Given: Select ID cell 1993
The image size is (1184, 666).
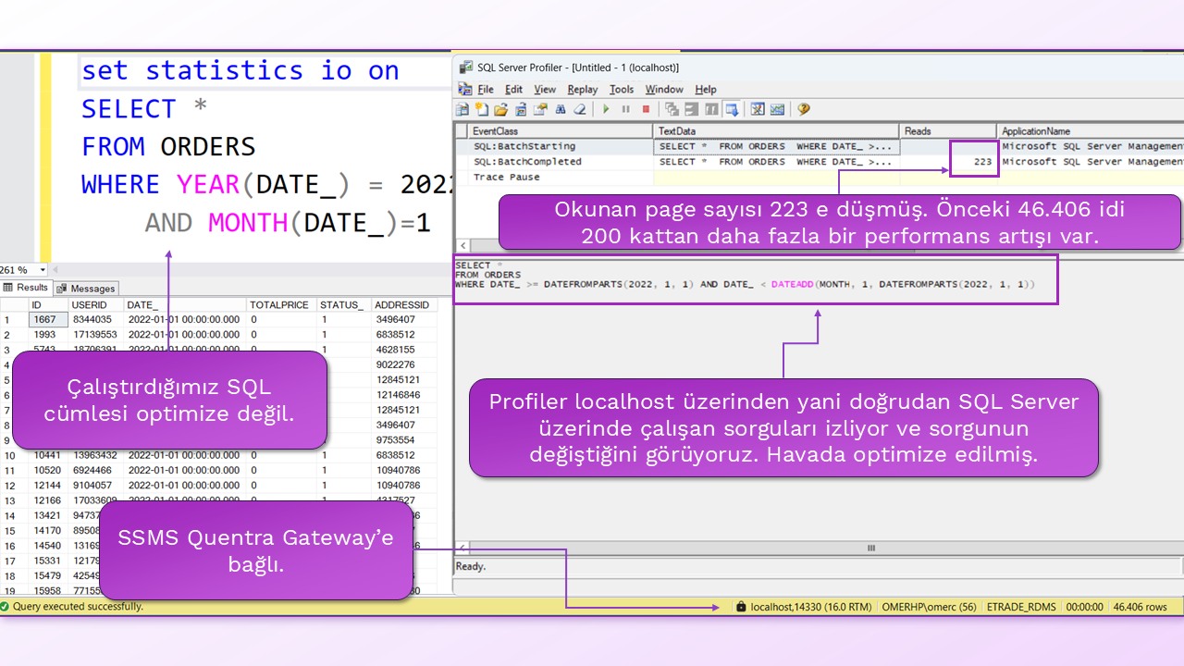Looking at the screenshot, I should tap(48, 335).
